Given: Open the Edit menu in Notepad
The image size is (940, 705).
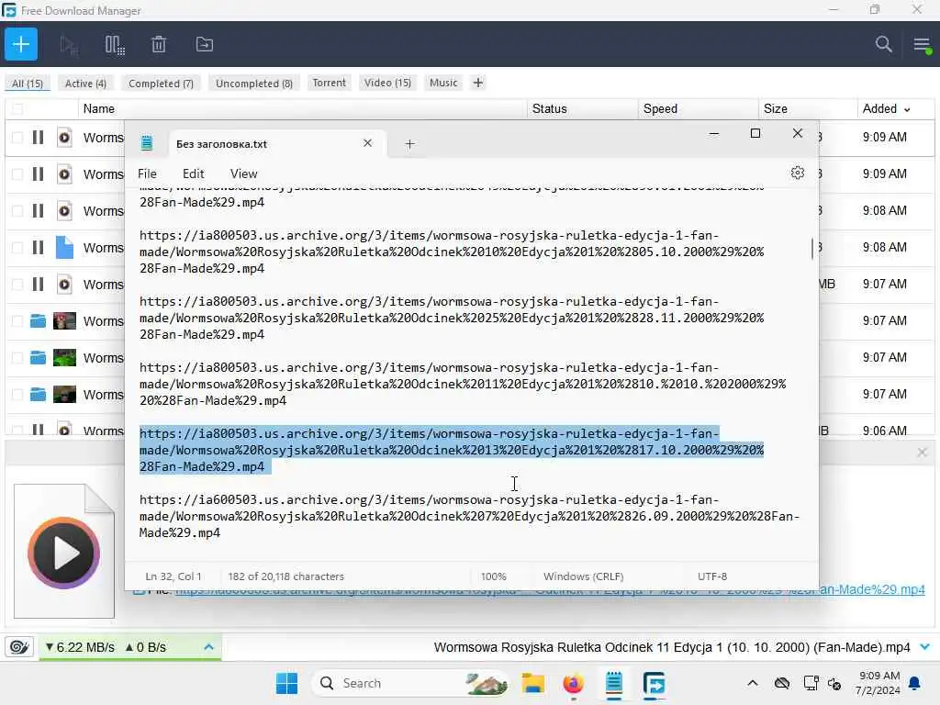Looking at the screenshot, I should [193, 173].
